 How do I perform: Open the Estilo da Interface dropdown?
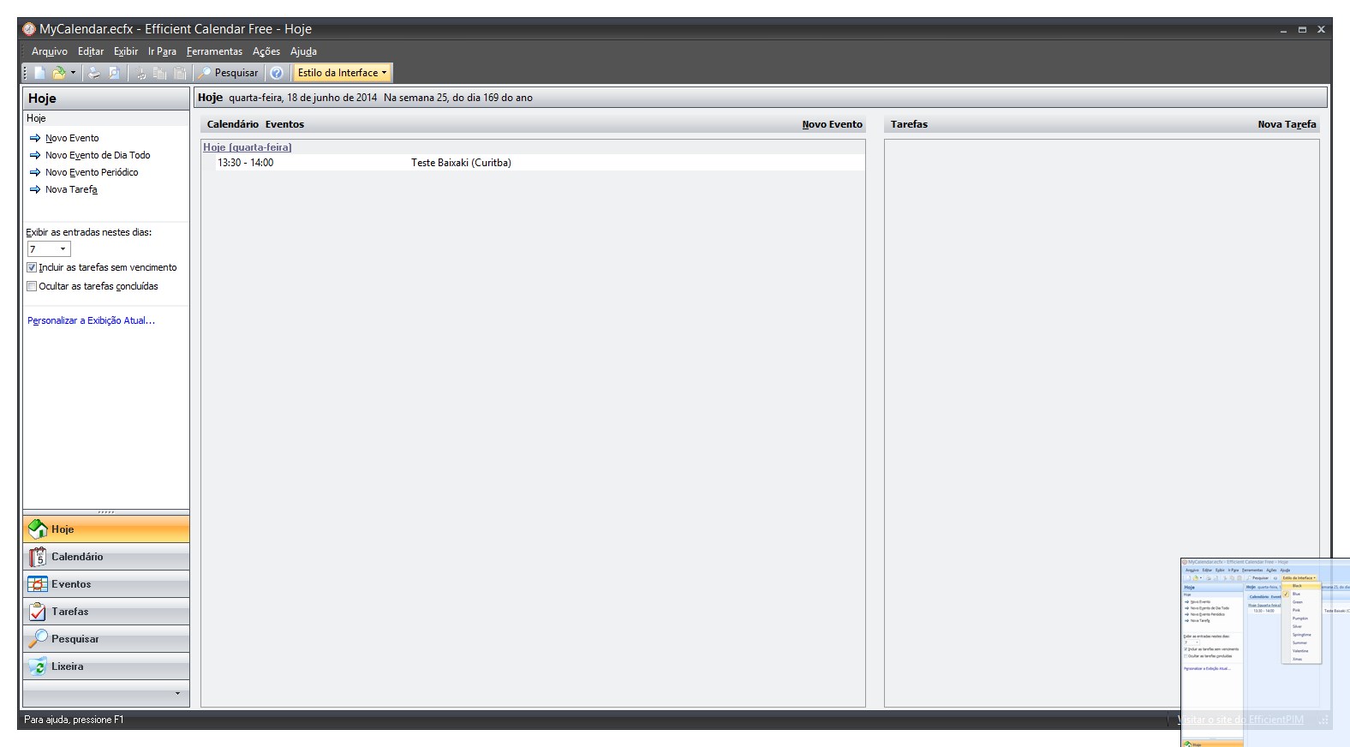tap(342, 73)
